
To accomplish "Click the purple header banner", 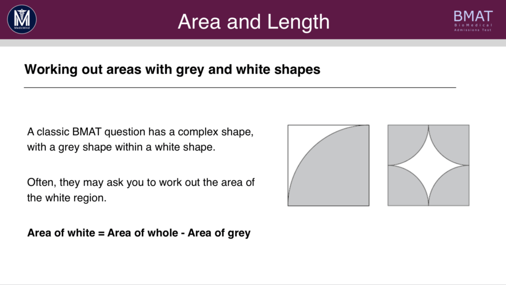I will tap(253, 20).
